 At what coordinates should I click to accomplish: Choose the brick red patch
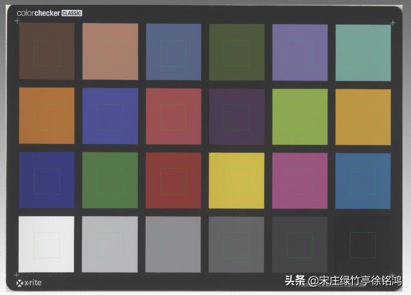(173, 180)
